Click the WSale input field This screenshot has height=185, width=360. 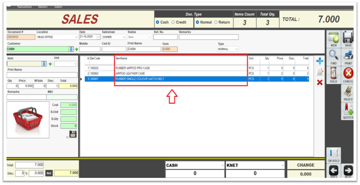click(x=40, y=86)
